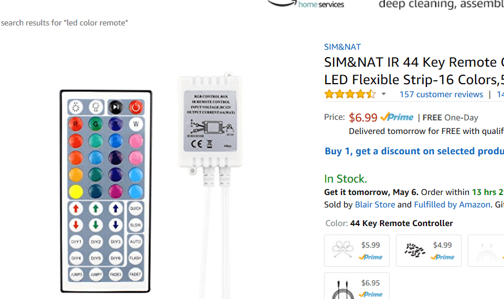Click the Prime logo beside the $6.99 price
504x299 pixels.
pyautogui.click(x=397, y=118)
